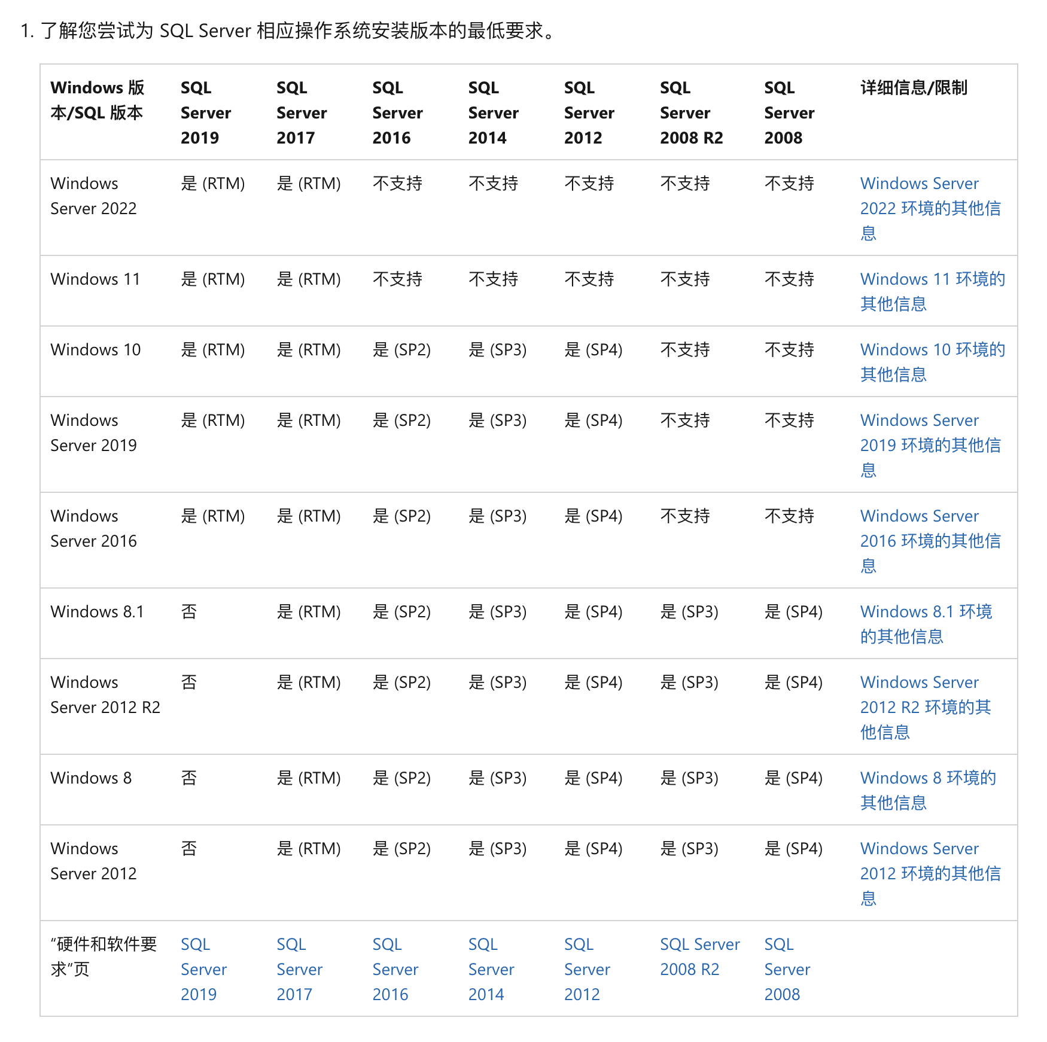This screenshot has height=1042, width=1047.
Task: Open SQL Server 2014 requirements link
Action: (491, 969)
